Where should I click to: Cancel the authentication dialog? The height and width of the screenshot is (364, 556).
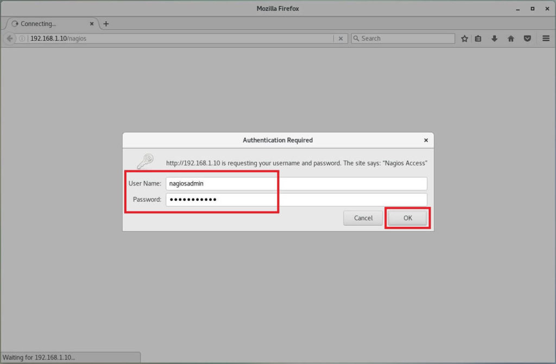[363, 218]
